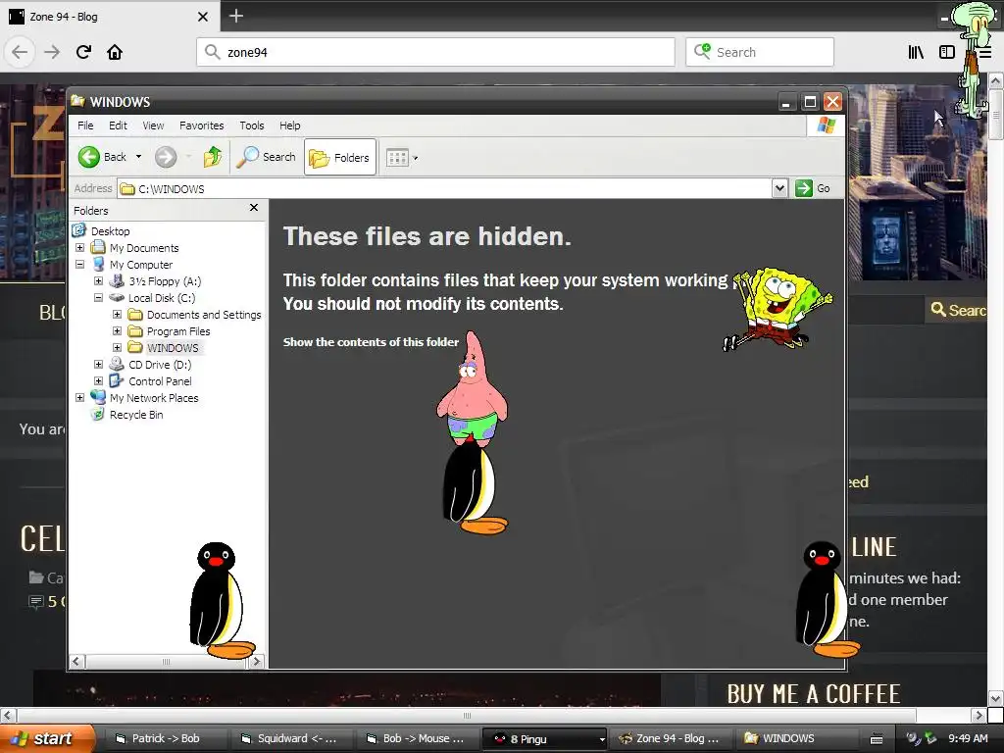Select My Network Places icon in tree
1004x753 pixels.
coord(98,397)
